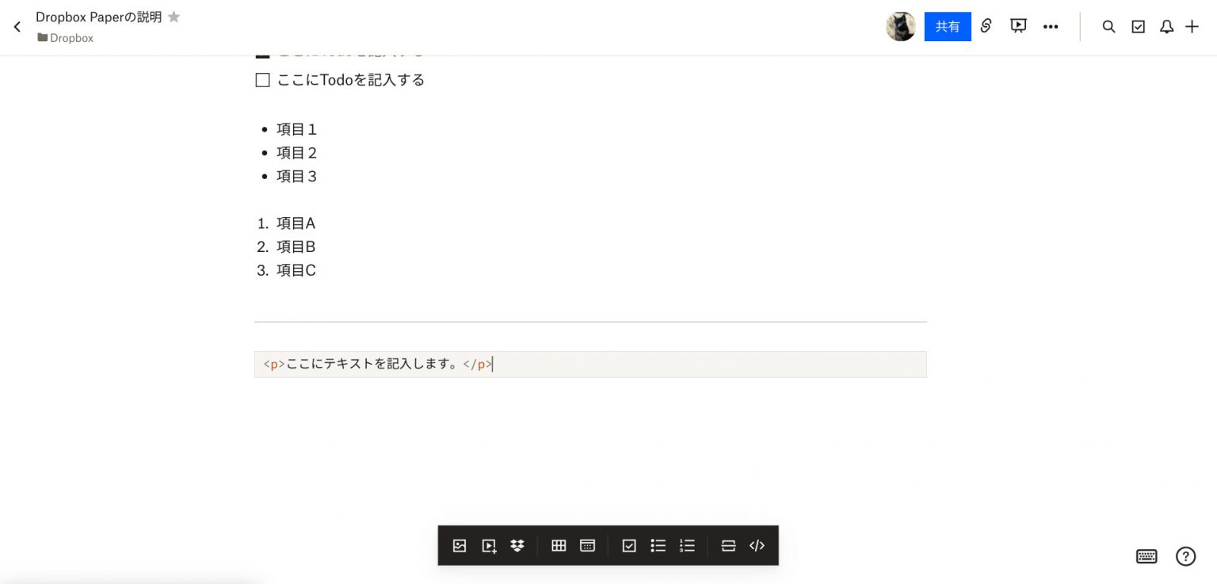The width and height of the screenshot is (1217, 584).
Task: Open search with the magnifier icon
Action: [1109, 27]
